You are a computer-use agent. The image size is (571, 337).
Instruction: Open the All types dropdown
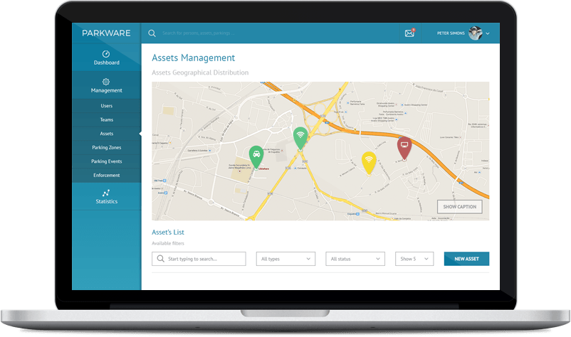[285, 259]
